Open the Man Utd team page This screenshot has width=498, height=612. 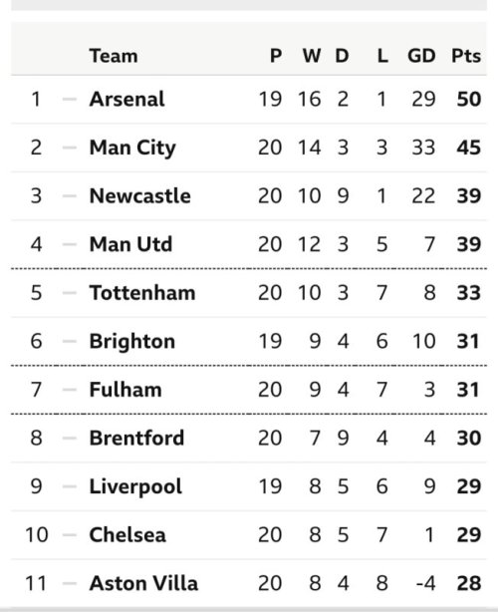[130, 244]
